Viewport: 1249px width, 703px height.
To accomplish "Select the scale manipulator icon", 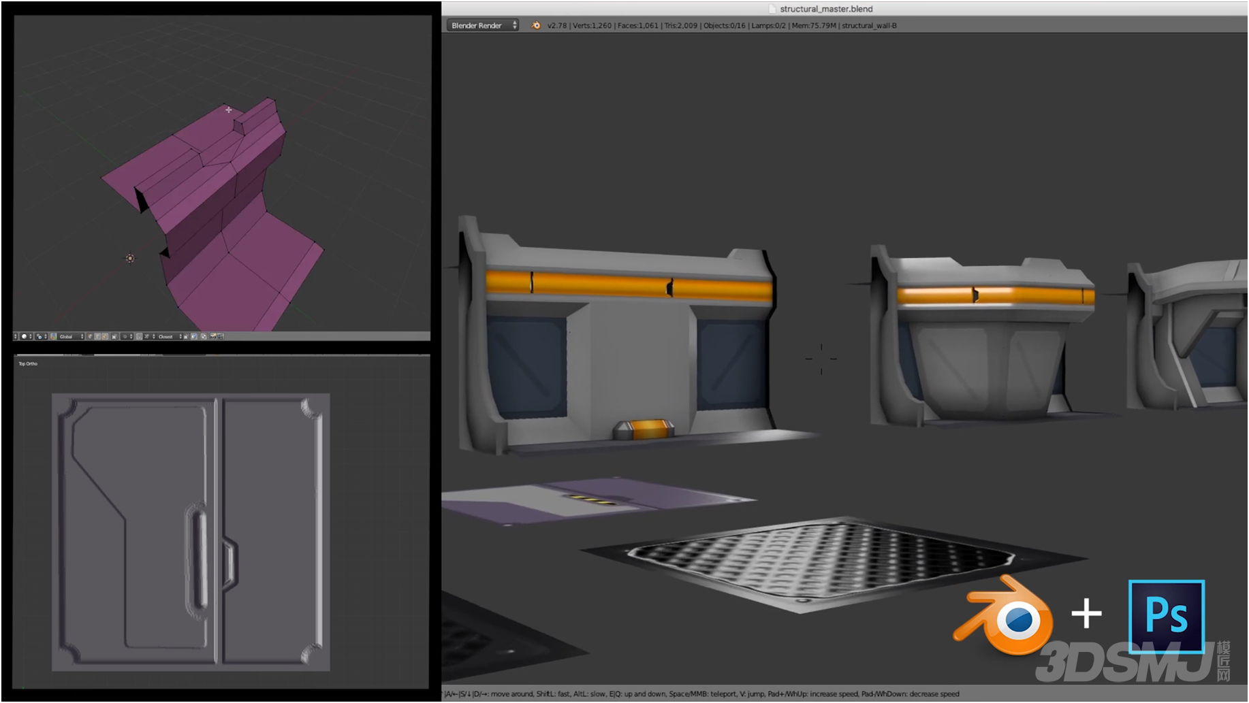I will [105, 336].
